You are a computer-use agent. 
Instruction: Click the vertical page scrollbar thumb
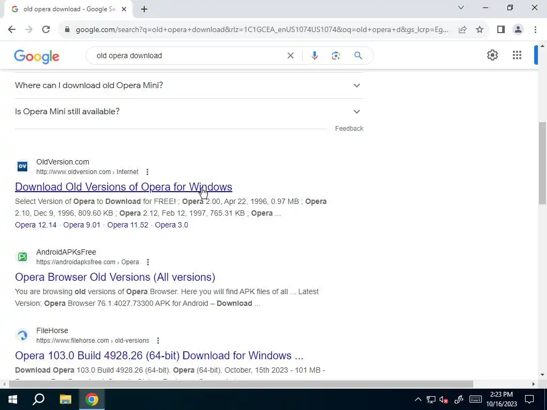542,163
